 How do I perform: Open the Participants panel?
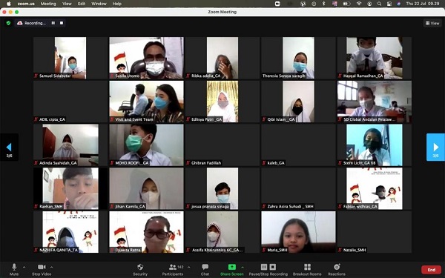tap(173, 270)
